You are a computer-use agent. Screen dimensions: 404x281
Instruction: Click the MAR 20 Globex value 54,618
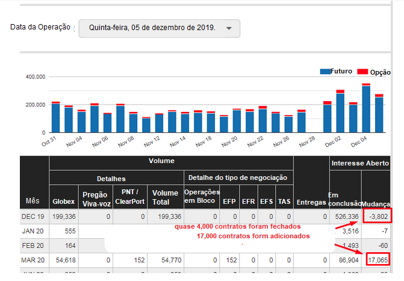66,260
